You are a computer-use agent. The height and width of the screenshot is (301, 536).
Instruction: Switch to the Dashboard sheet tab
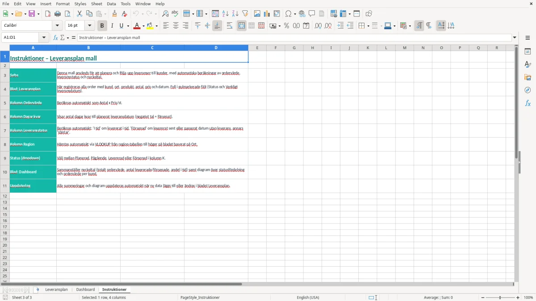point(85,290)
